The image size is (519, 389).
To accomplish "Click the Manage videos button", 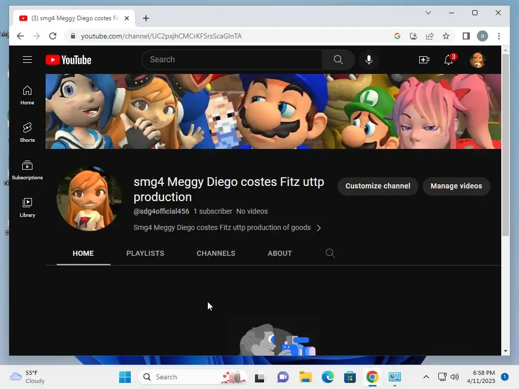I will (456, 186).
